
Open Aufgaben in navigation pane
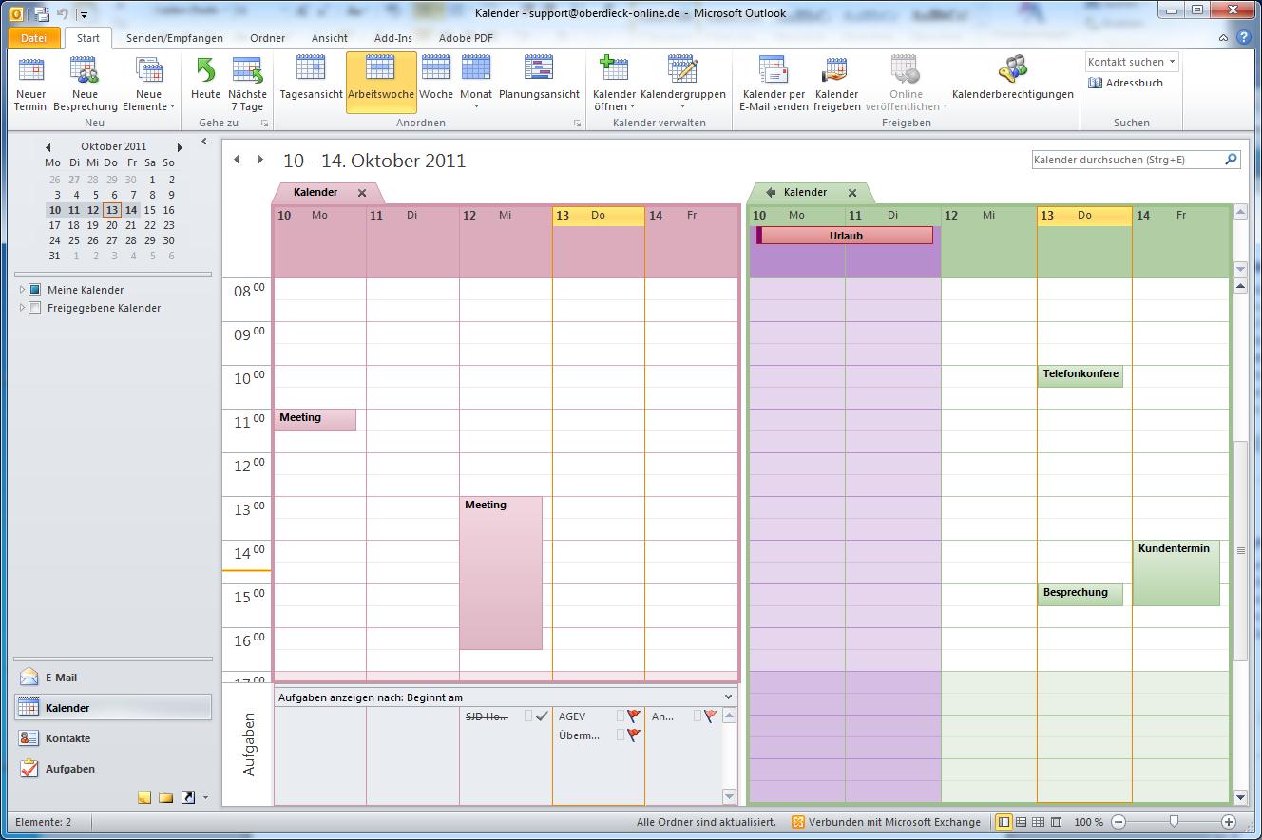[112, 769]
